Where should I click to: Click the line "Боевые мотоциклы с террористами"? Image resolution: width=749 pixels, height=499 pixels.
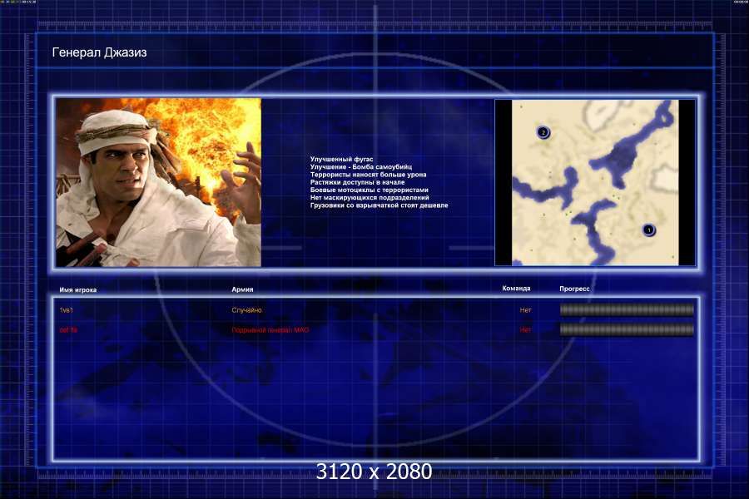(370, 190)
